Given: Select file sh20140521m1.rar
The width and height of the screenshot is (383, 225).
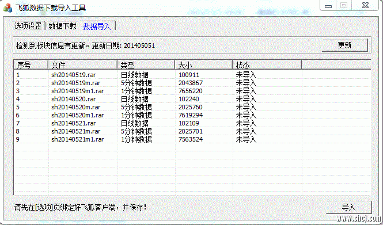Looking at the screenshot, I should pos(77,139).
